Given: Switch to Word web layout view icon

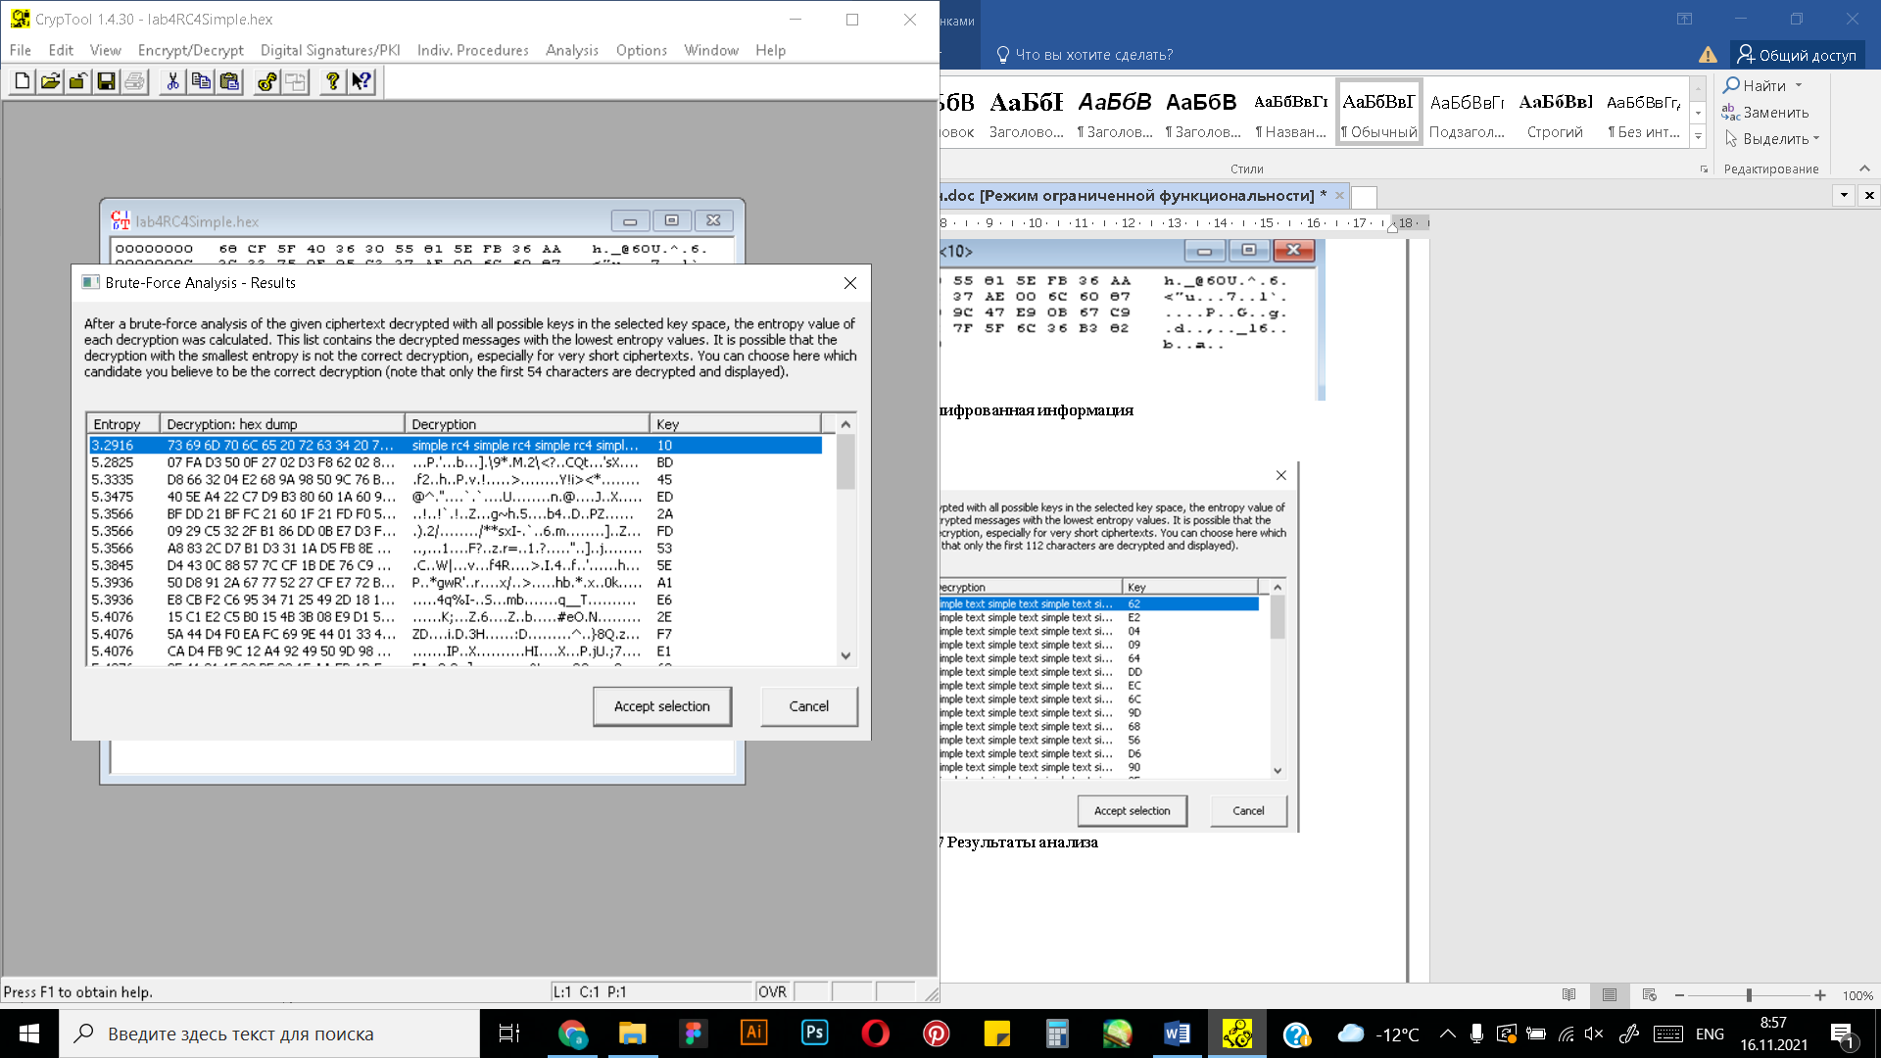Looking at the screenshot, I should [1650, 995].
